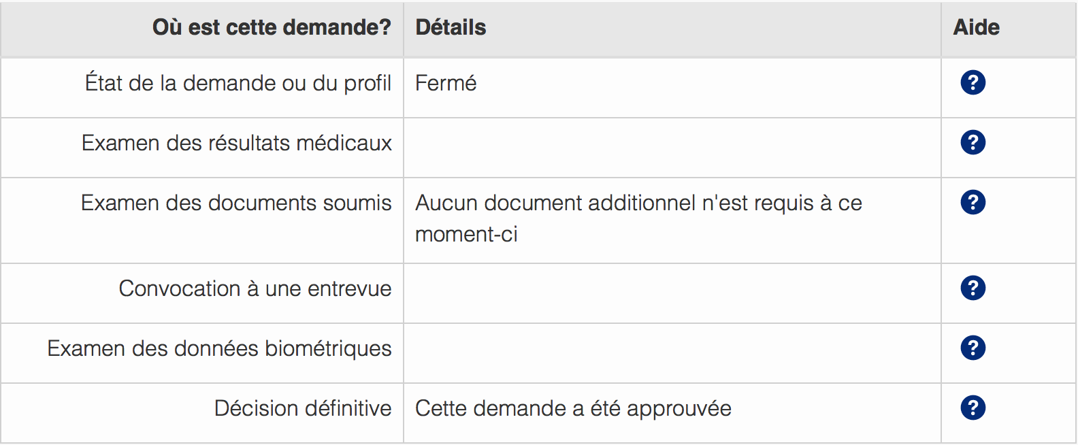Click the Aide column header
Image resolution: width=1078 pixels, height=445 pixels.
(976, 28)
